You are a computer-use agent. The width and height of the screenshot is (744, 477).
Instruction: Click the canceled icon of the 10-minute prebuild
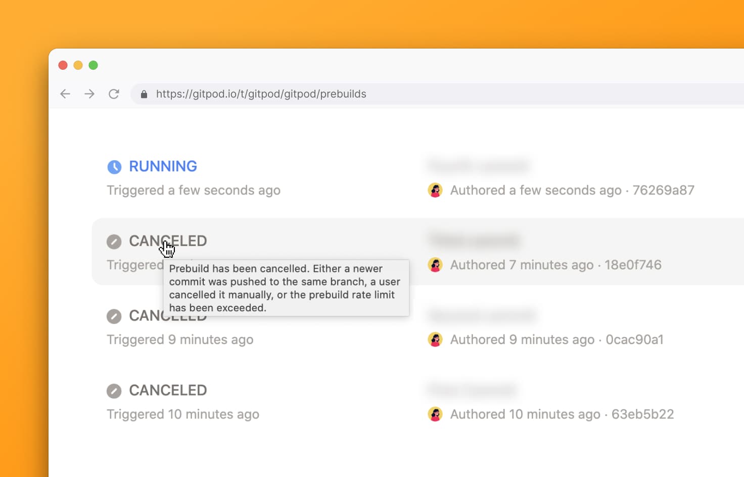(114, 391)
